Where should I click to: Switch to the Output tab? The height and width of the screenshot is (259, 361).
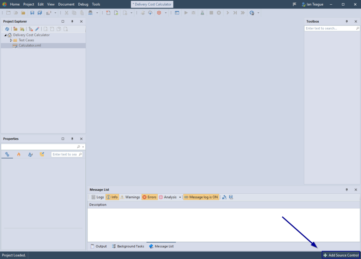coord(99,246)
